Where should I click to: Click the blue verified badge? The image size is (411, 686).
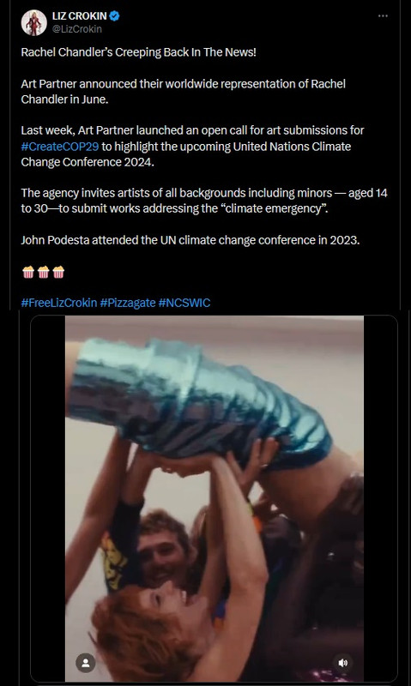(x=114, y=16)
